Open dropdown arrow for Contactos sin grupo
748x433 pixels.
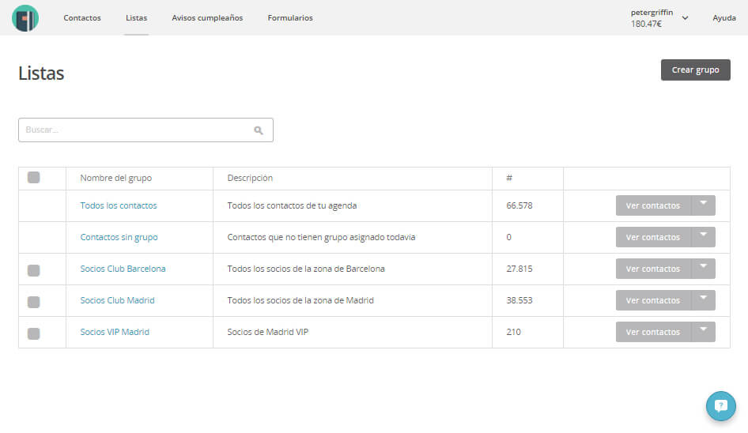703,237
